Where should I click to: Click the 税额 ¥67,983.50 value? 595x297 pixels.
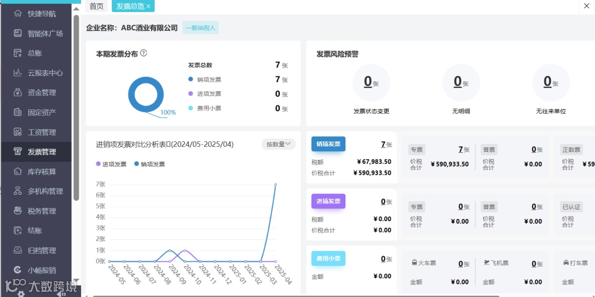374,162
